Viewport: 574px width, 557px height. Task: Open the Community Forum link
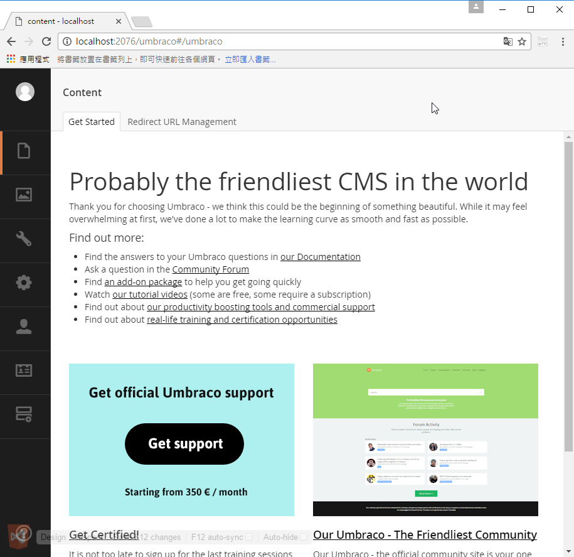click(211, 269)
